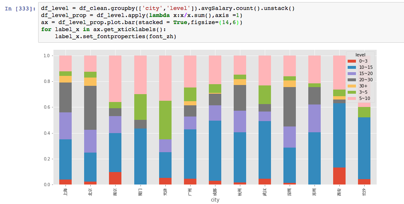This screenshot has height=204, width=404.
Task: Click the 0.8 y-axis tick label
Action: (x=47, y=82)
